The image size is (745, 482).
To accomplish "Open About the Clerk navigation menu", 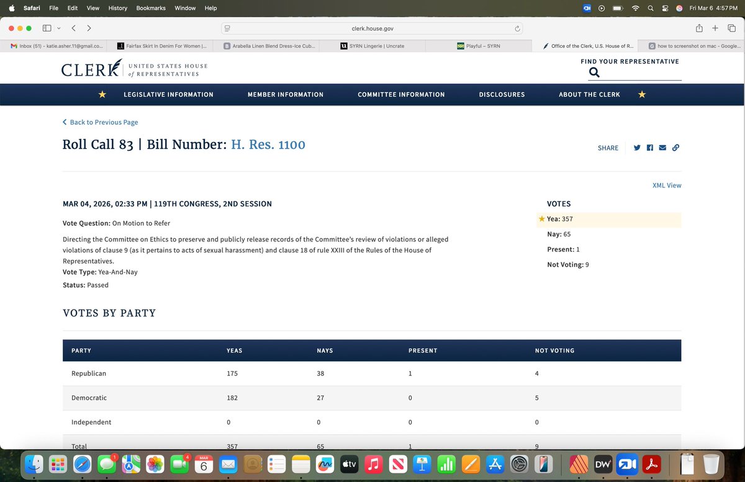I will click(x=589, y=94).
